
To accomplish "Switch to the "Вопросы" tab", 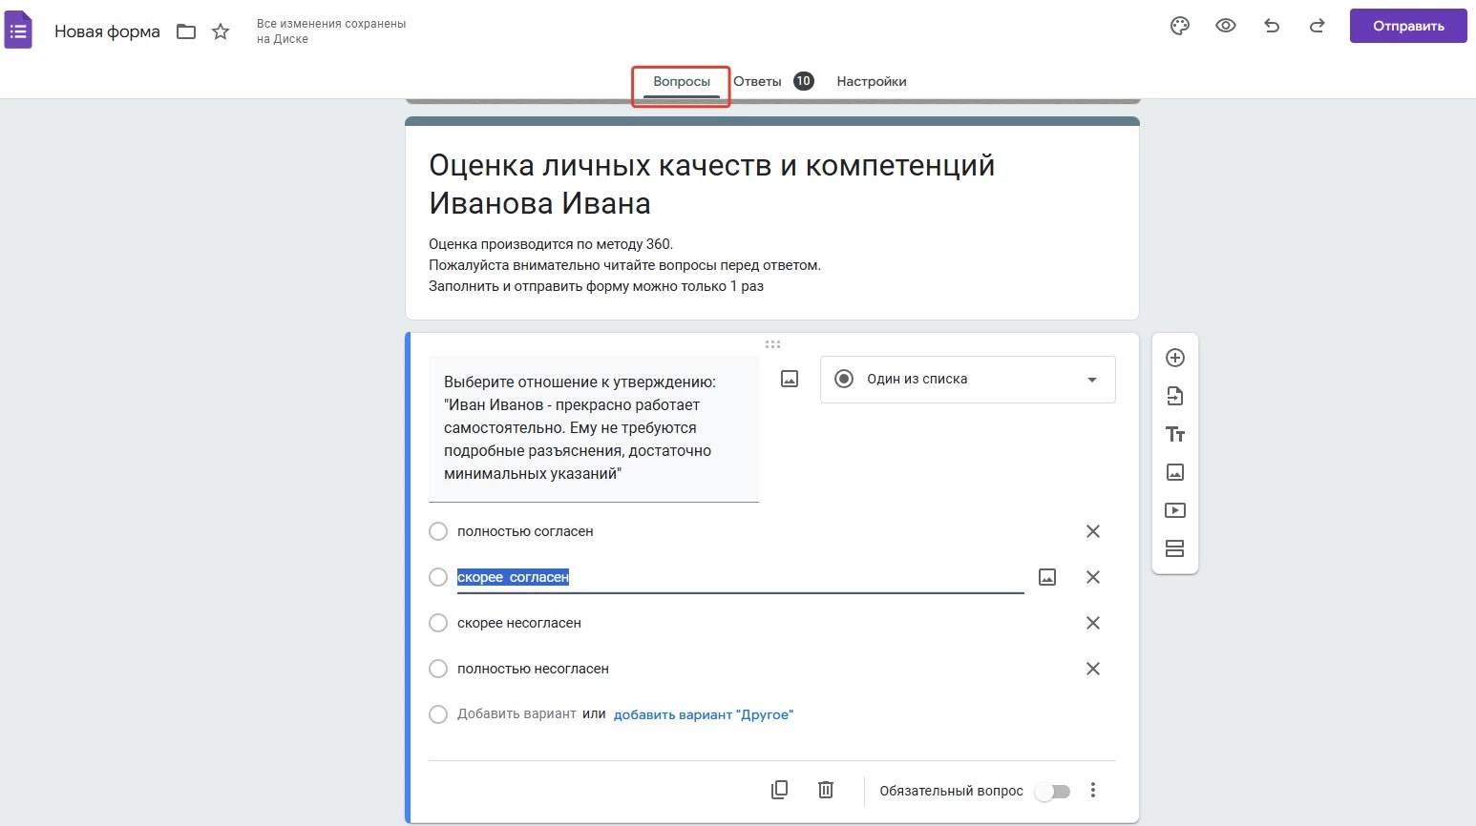I will [x=682, y=82].
